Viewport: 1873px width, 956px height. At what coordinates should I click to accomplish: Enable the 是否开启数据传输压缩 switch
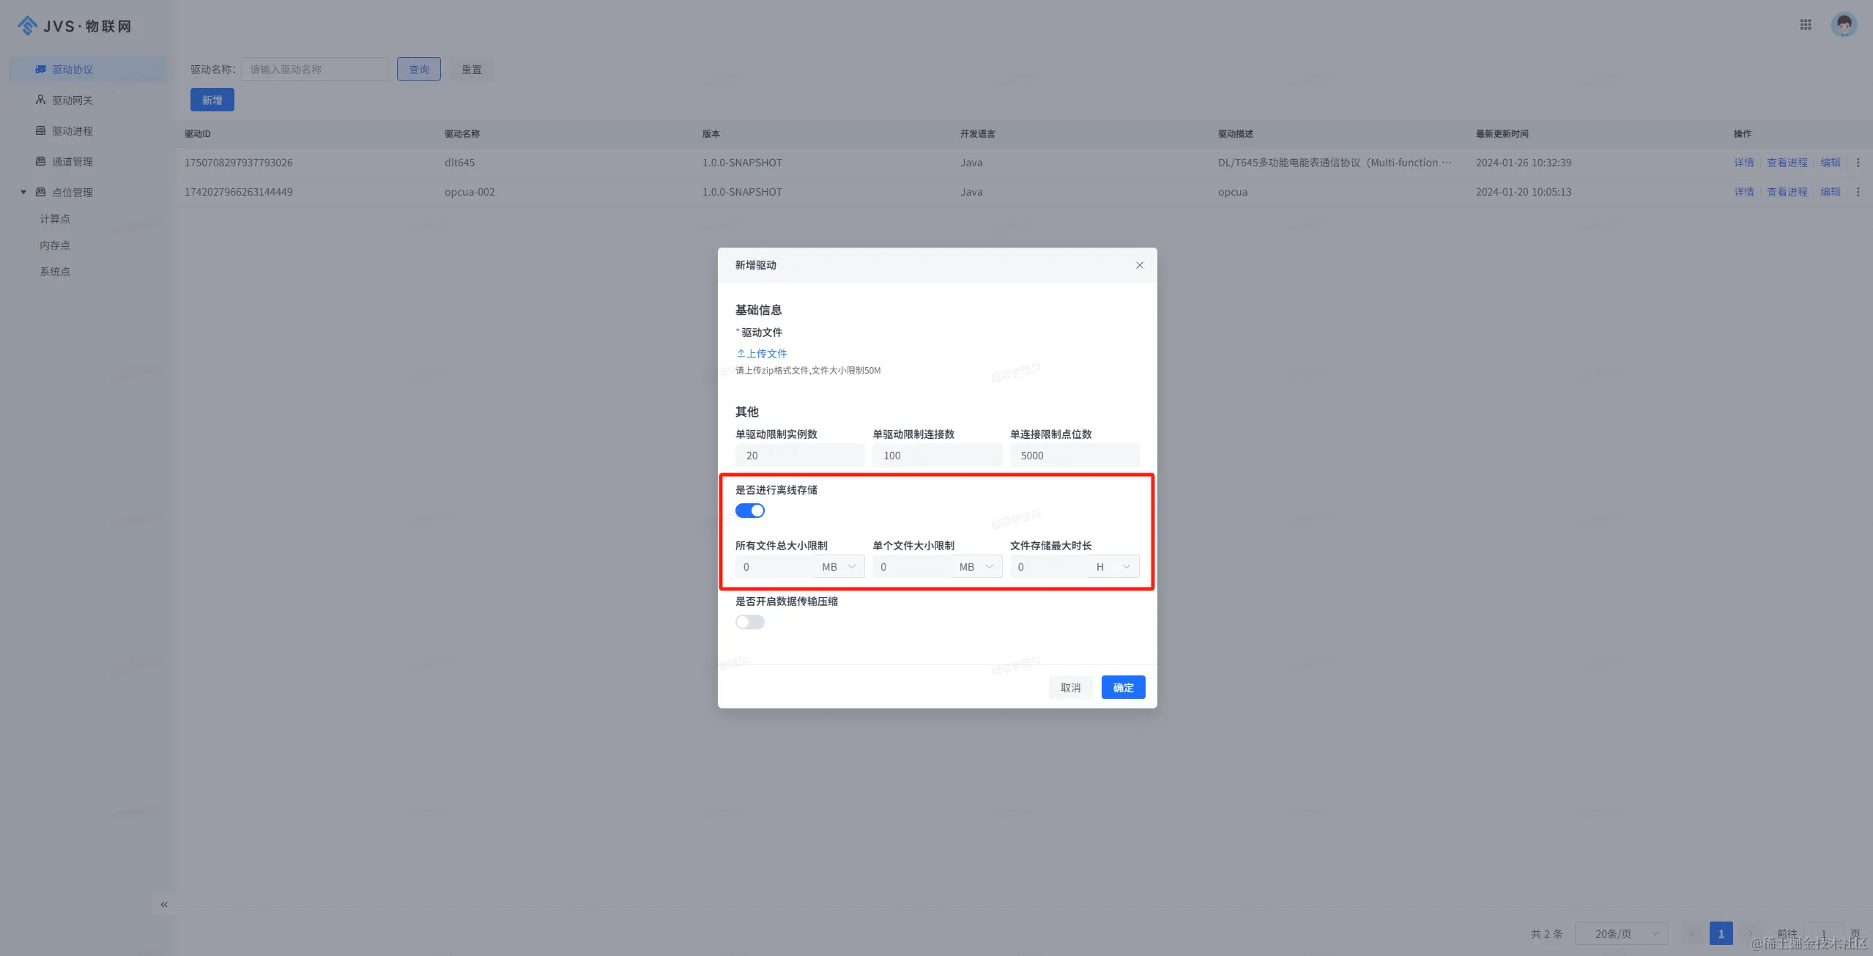coord(749,622)
